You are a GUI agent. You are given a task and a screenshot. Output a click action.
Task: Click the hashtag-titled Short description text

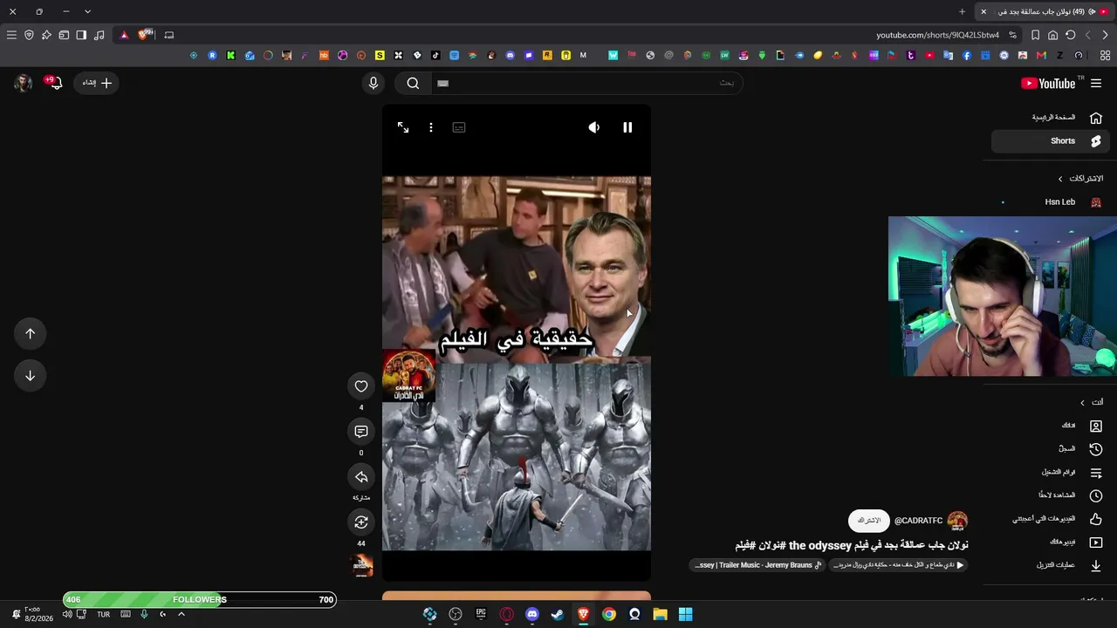click(852, 546)
